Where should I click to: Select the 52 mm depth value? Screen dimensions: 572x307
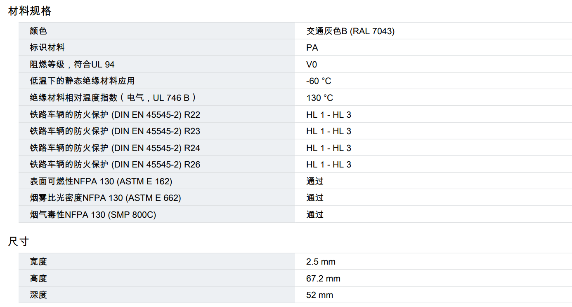(319, 295)
